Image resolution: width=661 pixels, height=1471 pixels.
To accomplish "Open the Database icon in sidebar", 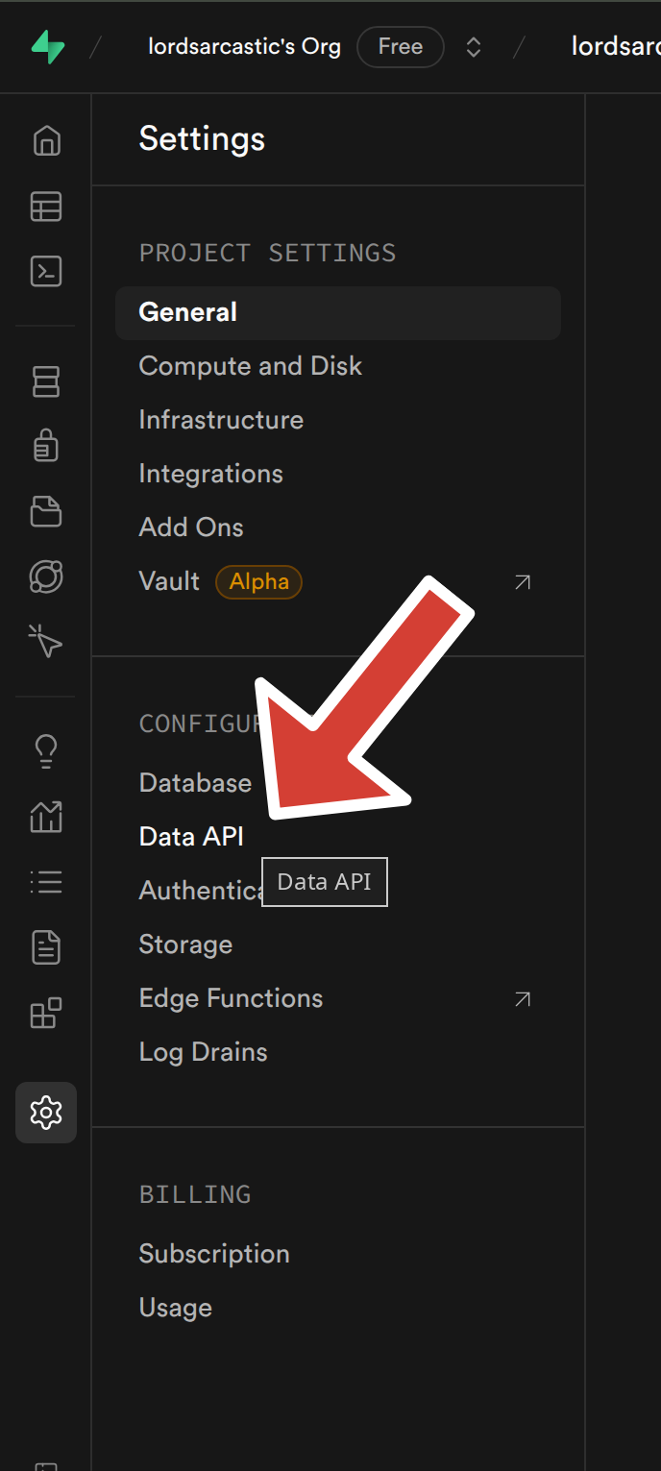I will point(46,381).
